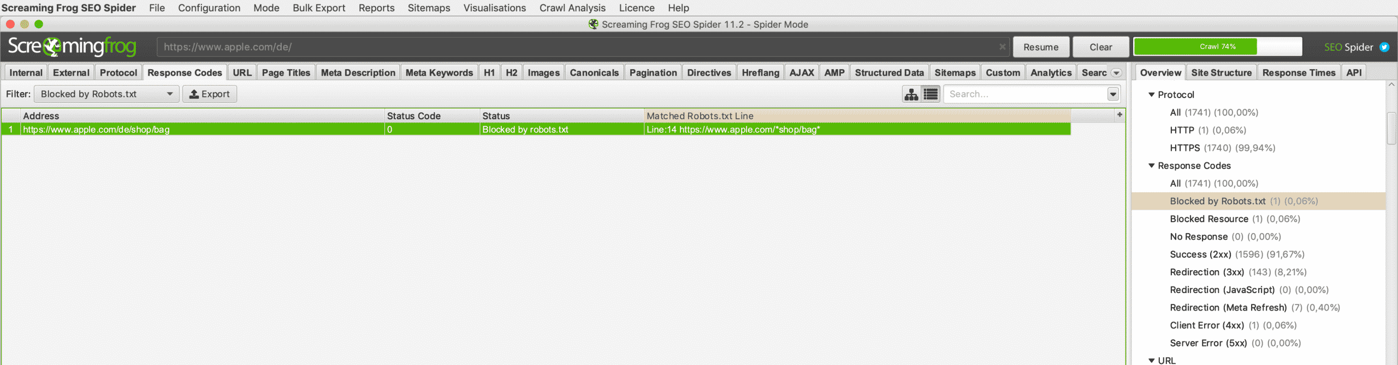The image size is (1398, 365).
Task: Click the Clear button
Action: coord(1100,47)
